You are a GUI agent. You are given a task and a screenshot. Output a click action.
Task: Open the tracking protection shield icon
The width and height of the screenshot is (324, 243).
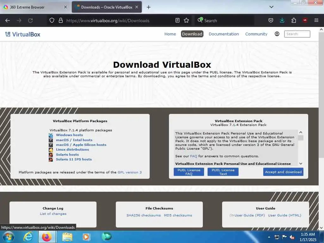pos(52,20)
